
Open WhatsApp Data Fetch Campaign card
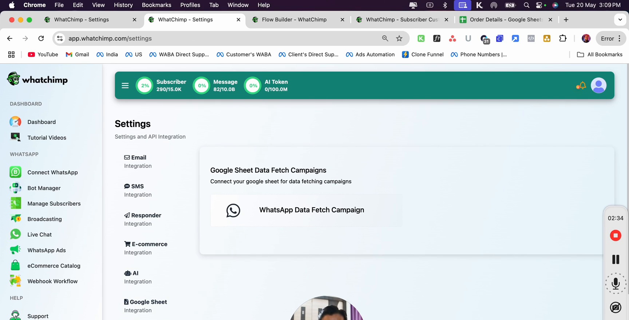pyautogui.click(x=306, y=210)
